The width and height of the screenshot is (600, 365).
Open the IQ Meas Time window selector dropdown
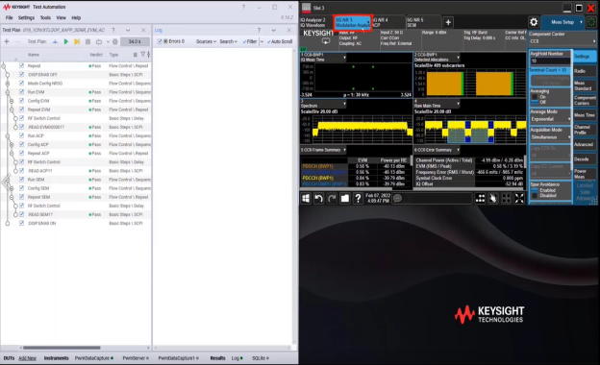coord(324,58)
